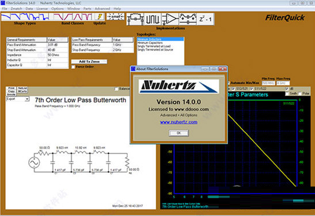Enable the Force Order checkbox
The height and width of the screenshot is (216, 315).
coord(73,67)
